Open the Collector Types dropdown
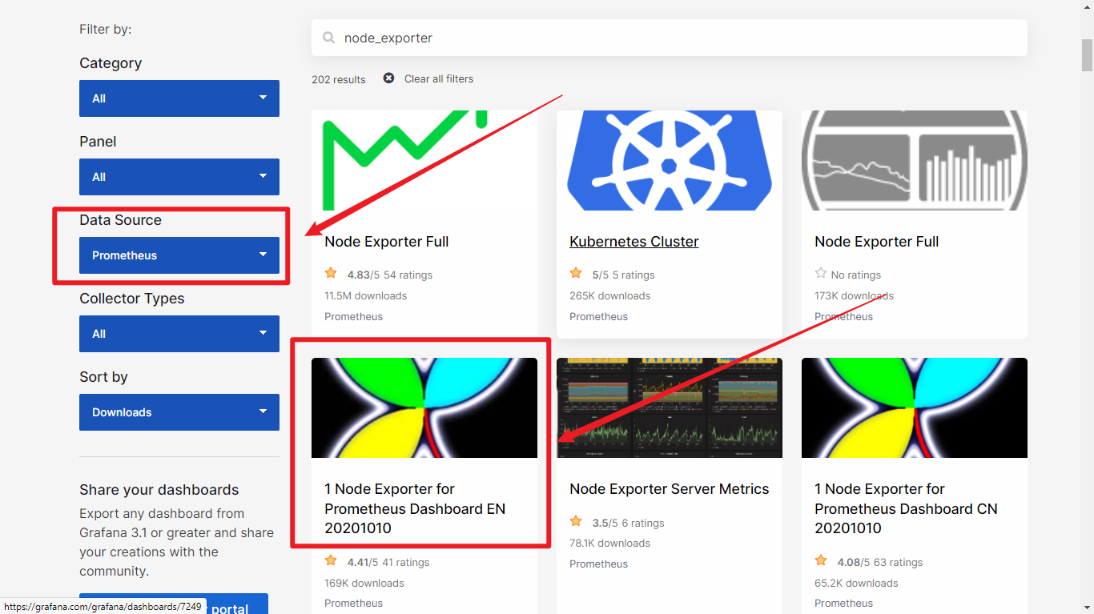Screen dimensions: 1094x614 179,334
